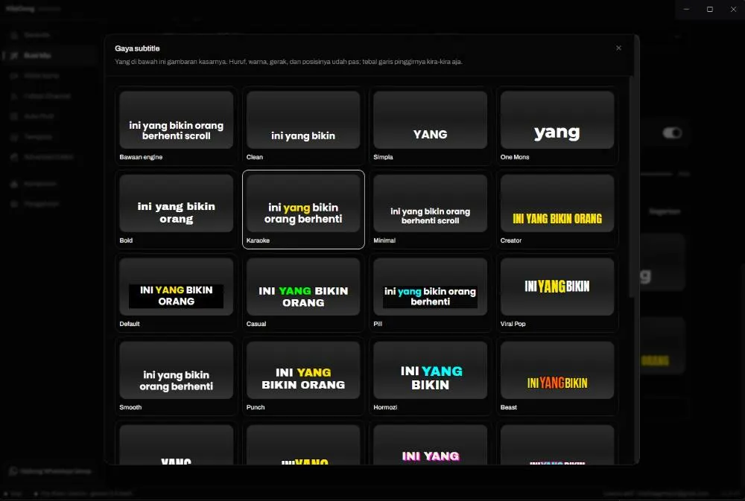The image size is (745, 501).
Task: Select the Bawaan engine subtitle style
Action: point(177,127)
